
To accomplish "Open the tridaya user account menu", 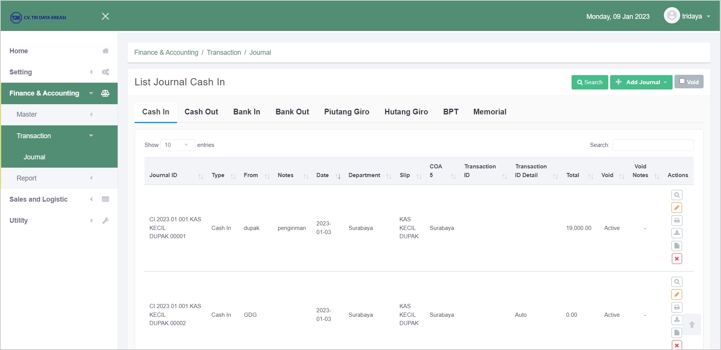I will [x=687, y=16].
